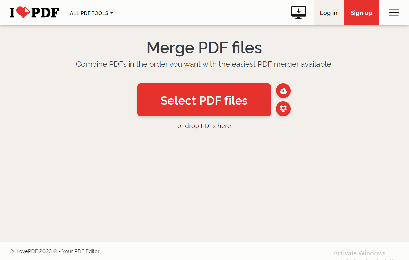Viewport: 409px width, 260px height.
Task: Click the Select PDF files button
Action: click(204, 100)
